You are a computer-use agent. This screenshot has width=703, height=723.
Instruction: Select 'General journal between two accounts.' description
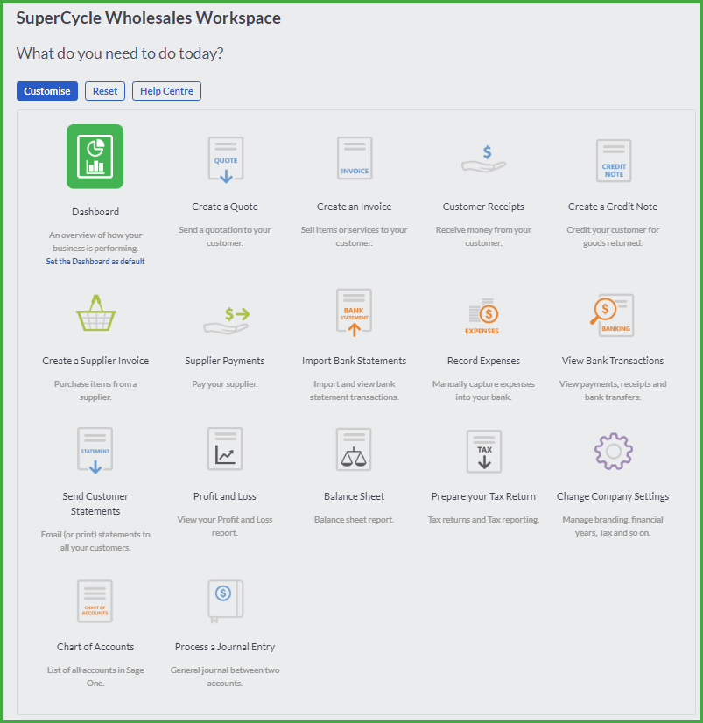(x=225, y=677)
